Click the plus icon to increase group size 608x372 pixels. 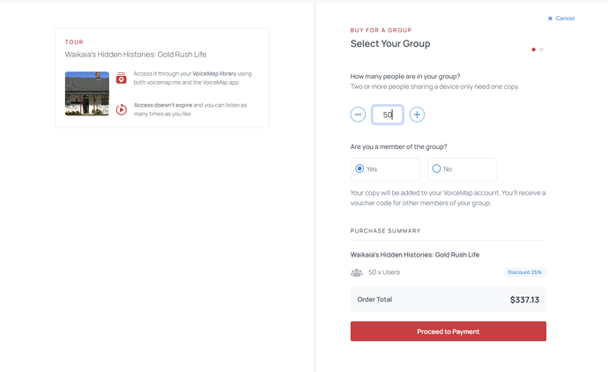coord(417,115)
